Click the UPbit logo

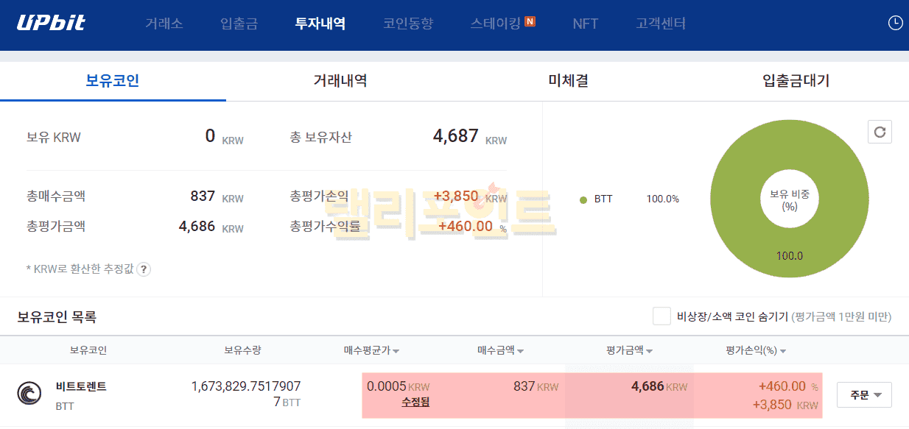click(x=51, y=23)
